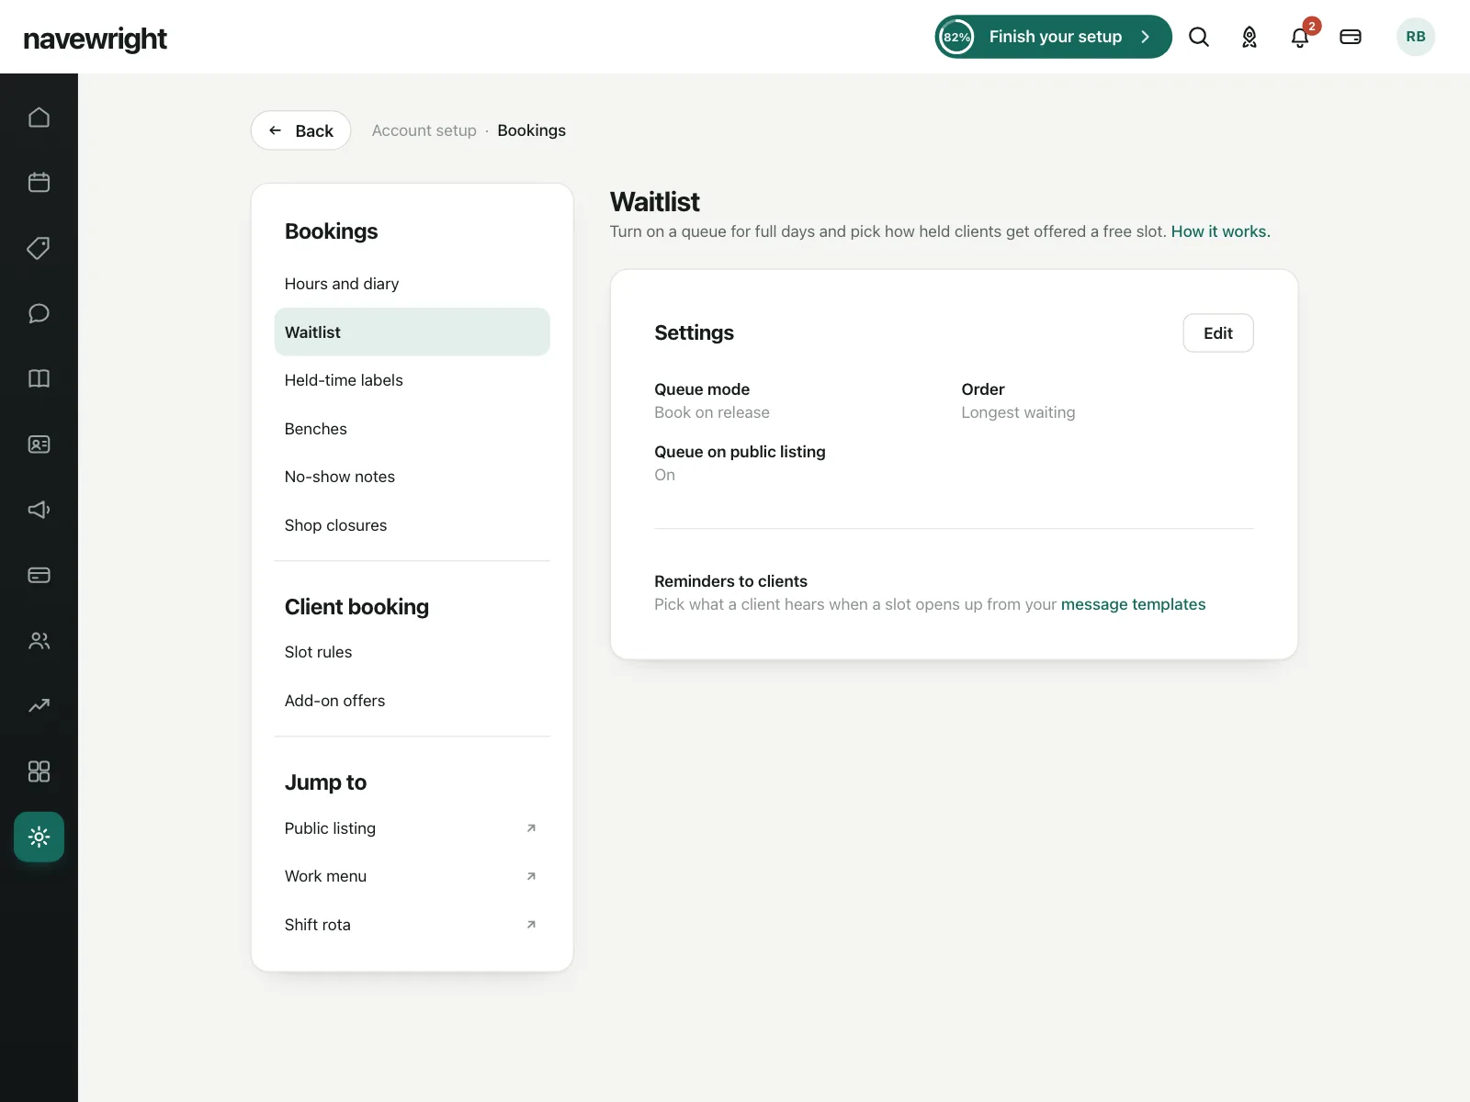Click the Work menu external arrow icon
Viewport: 1470px width, 1102px height.
[x=531, y=876]
